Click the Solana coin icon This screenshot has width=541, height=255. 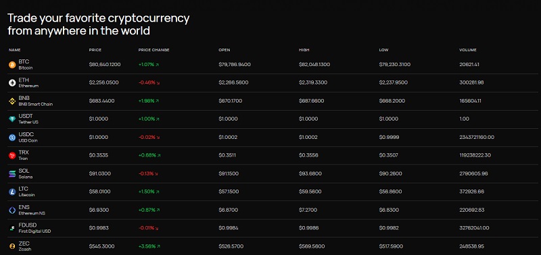12,174
